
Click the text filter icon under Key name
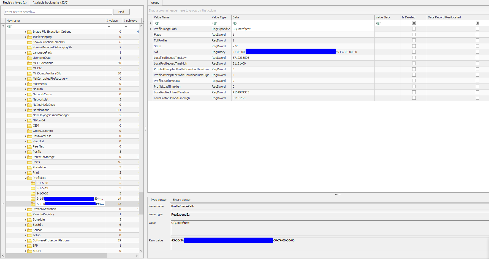(x=9, y=26)
